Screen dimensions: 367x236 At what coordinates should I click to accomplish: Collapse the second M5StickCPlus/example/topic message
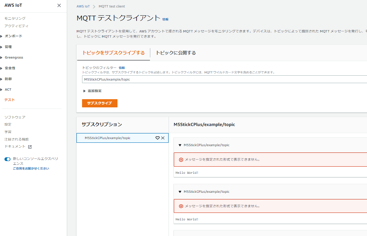pos(180,192)
